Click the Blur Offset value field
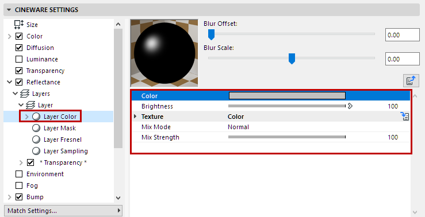 [402, 35]
